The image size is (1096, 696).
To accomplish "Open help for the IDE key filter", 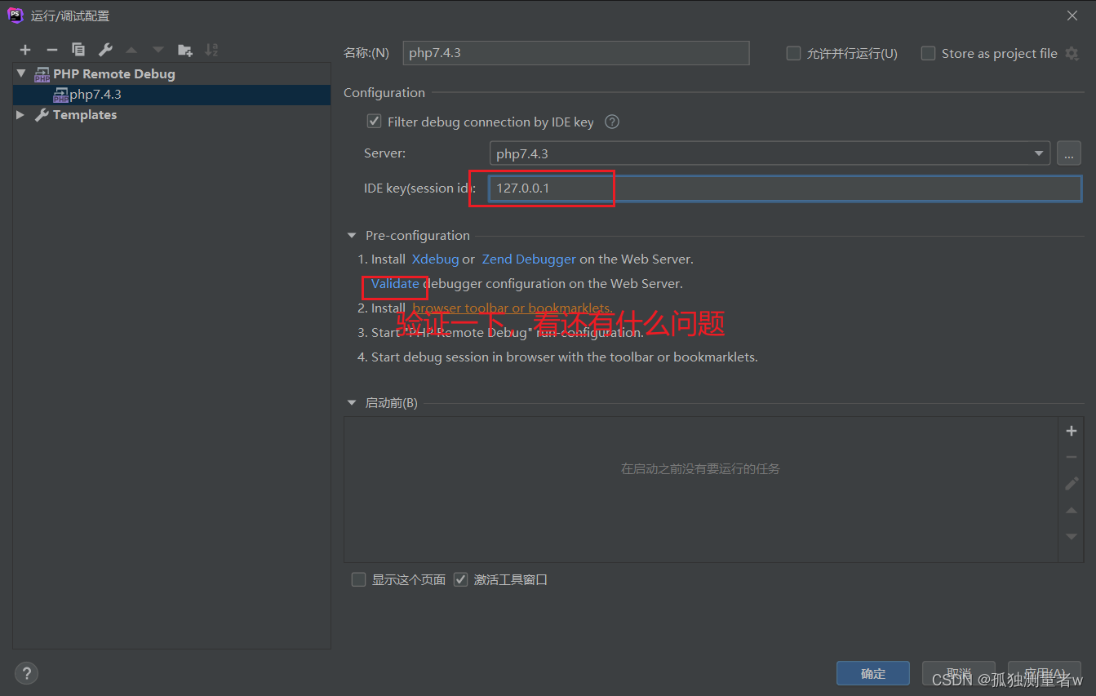I will [611, 122].
